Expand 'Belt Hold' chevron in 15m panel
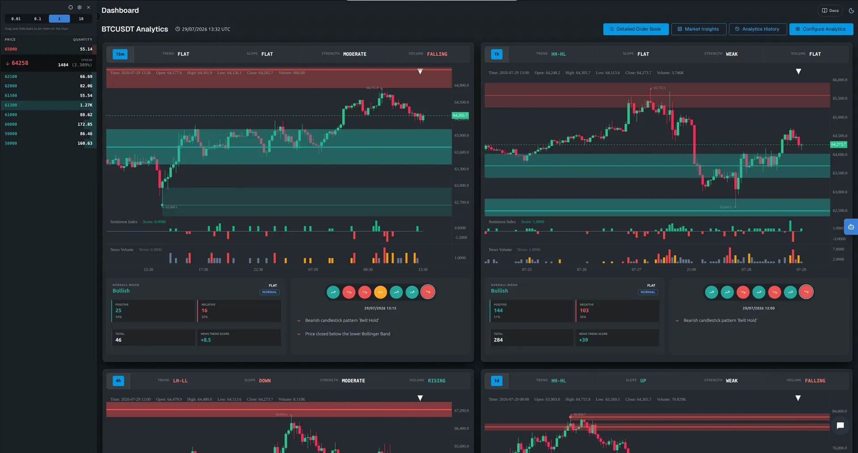This screenshot has height=453, width=858. click(299, 321)
